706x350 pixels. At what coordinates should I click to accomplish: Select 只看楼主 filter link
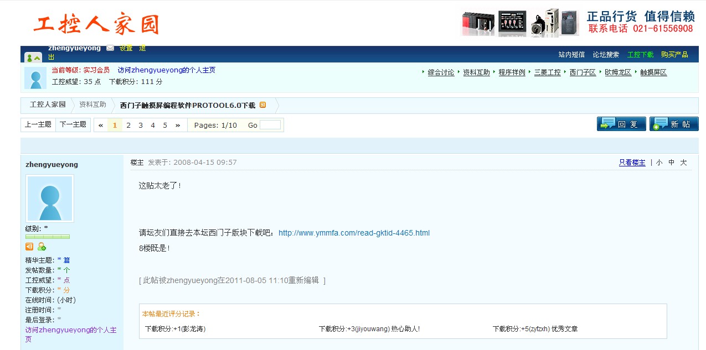point(632,163)
